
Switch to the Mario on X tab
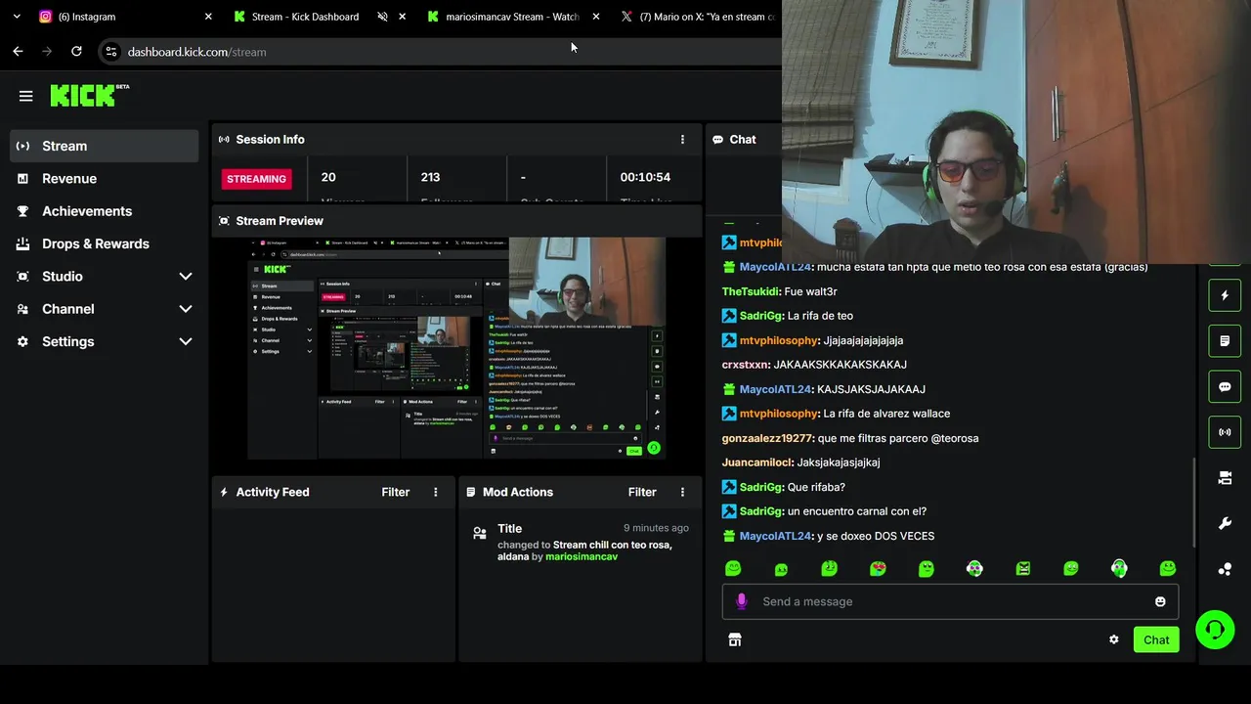click(x=699, y=17)
